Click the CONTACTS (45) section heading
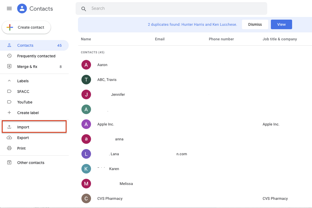Screen dimensions: 312x208 pos(93,52)
